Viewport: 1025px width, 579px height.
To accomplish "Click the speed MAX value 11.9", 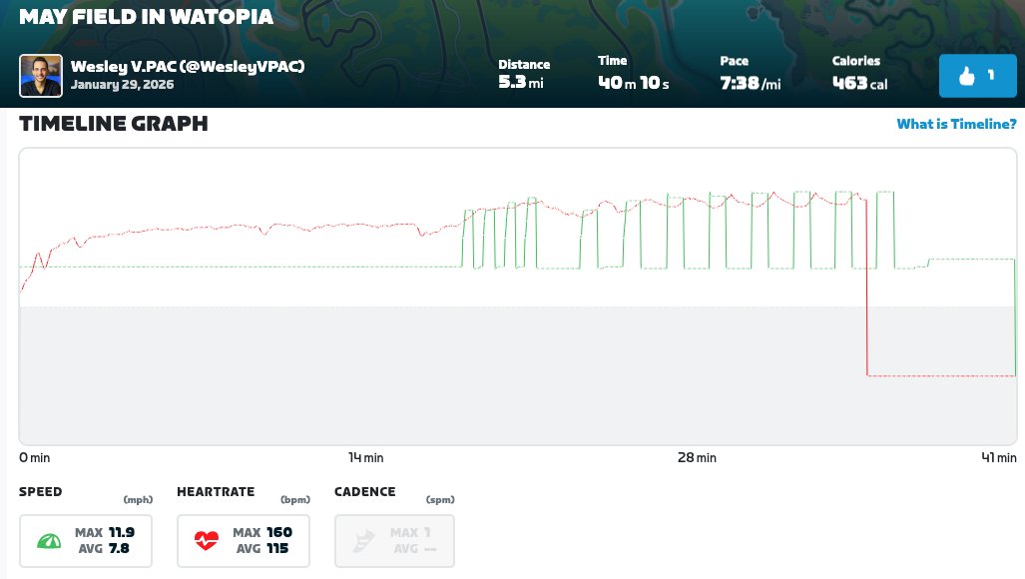I will 122,533.
